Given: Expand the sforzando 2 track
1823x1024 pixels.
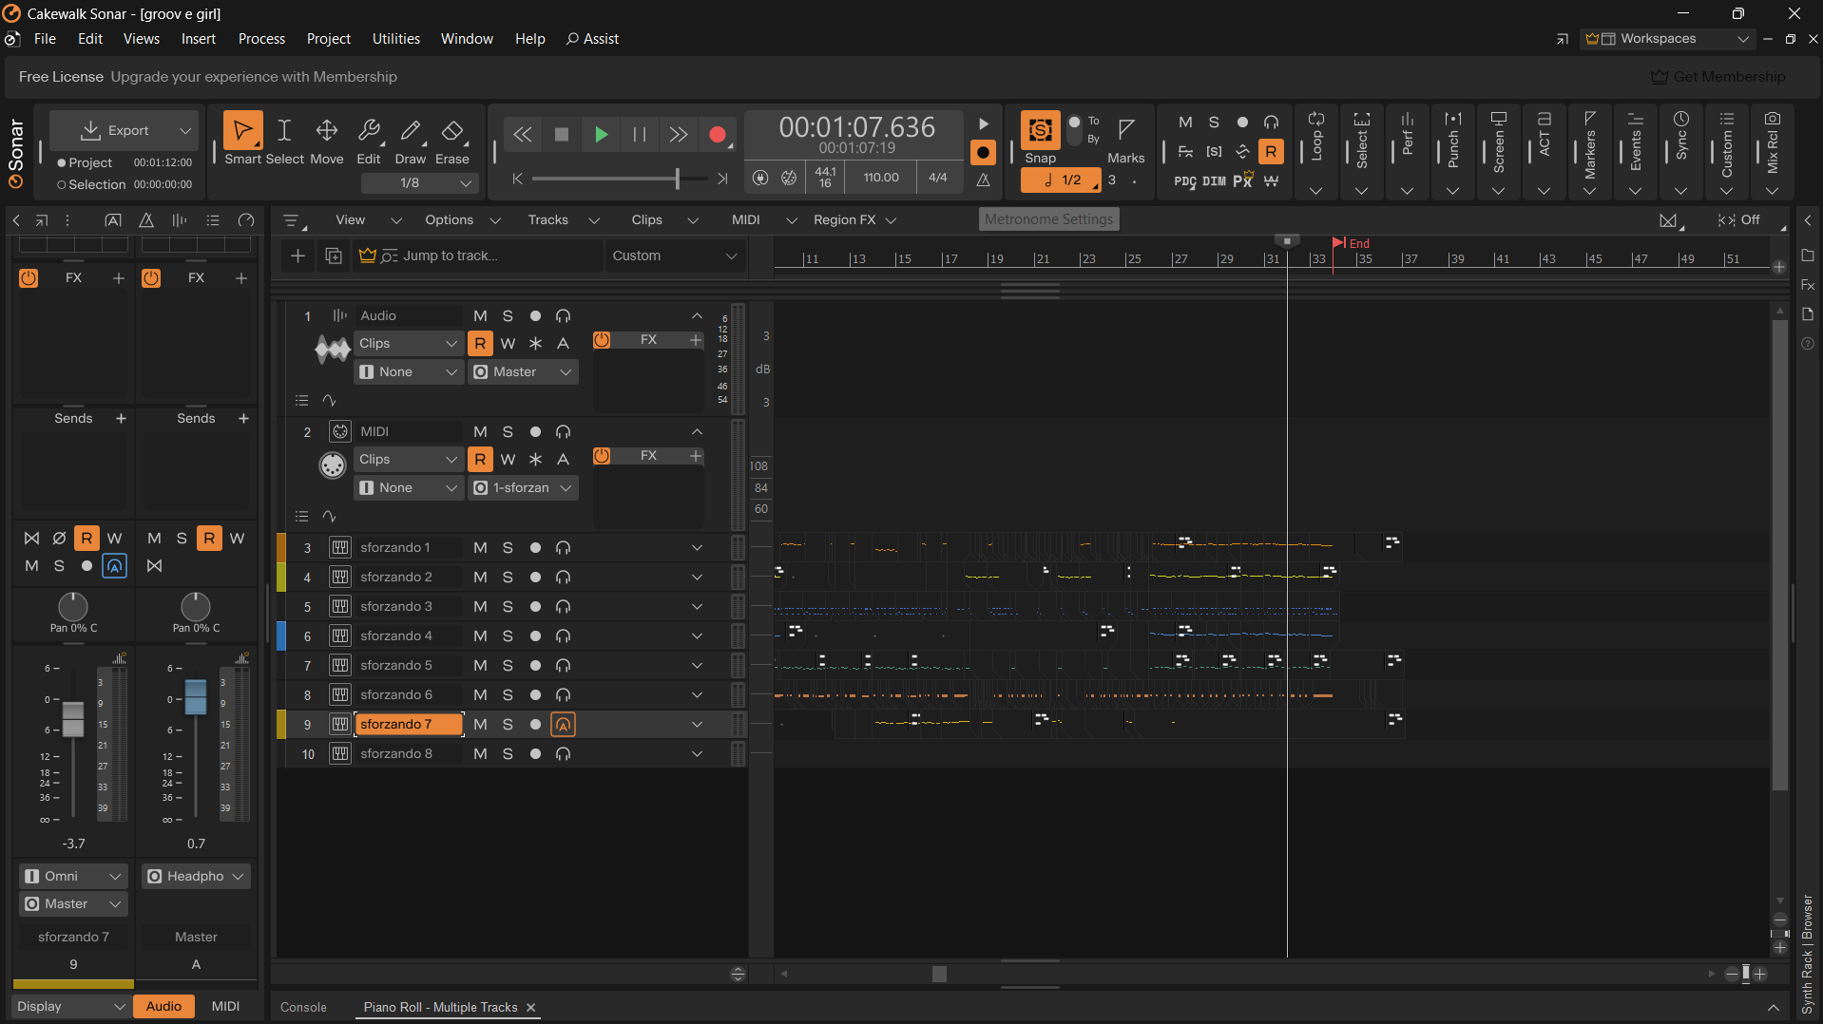Looking at the screenshot, I should 697,578.
